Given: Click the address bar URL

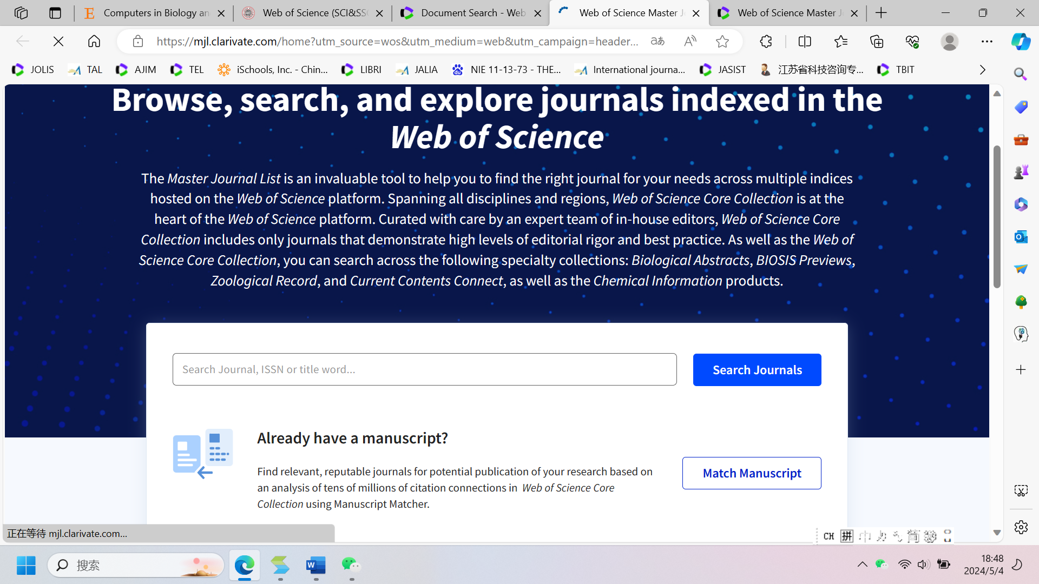Looking at the screenshot, I should click(397, 41).
